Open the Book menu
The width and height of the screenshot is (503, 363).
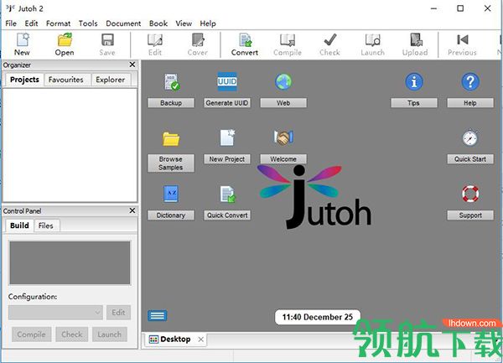158,23
